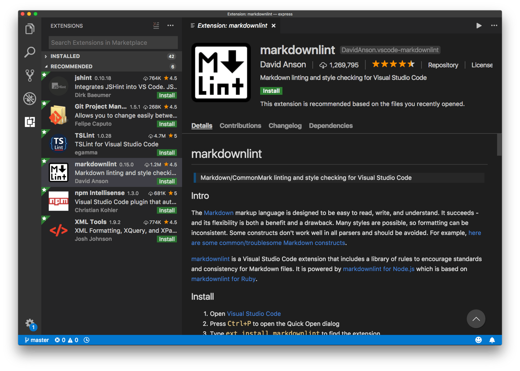This screenshot has width=520, height=371.
Task: Open the Debug view icon
Action: (x=30, y=99)
